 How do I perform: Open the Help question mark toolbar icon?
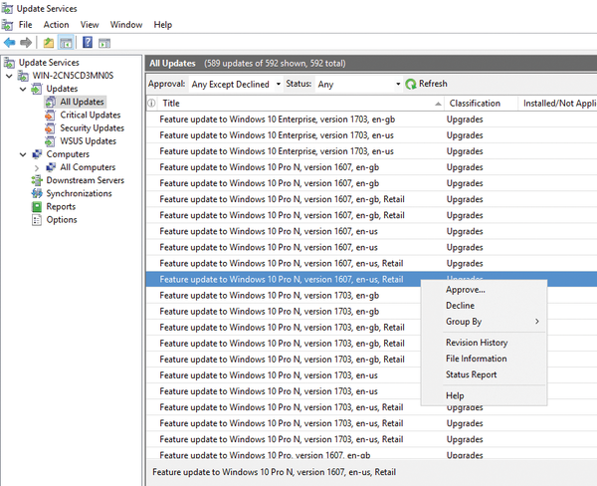click(88, 42)
